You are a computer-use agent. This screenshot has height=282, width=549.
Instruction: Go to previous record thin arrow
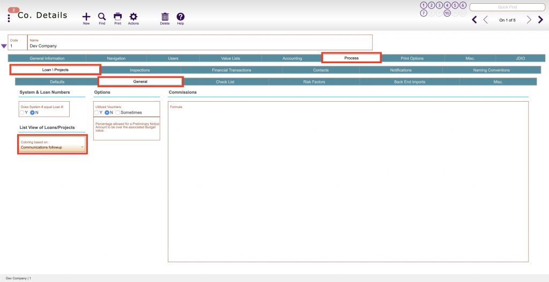coord(486,20)
